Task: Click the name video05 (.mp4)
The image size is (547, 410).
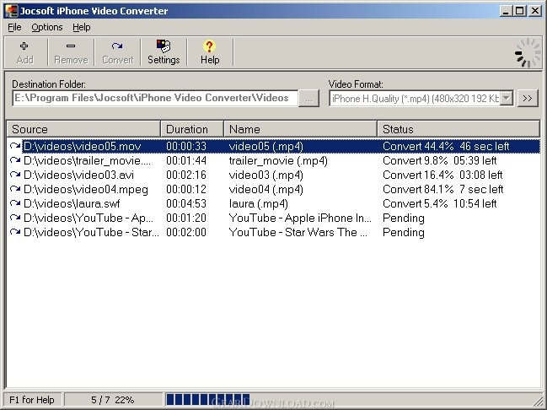Action: click(x=265, y=146)
